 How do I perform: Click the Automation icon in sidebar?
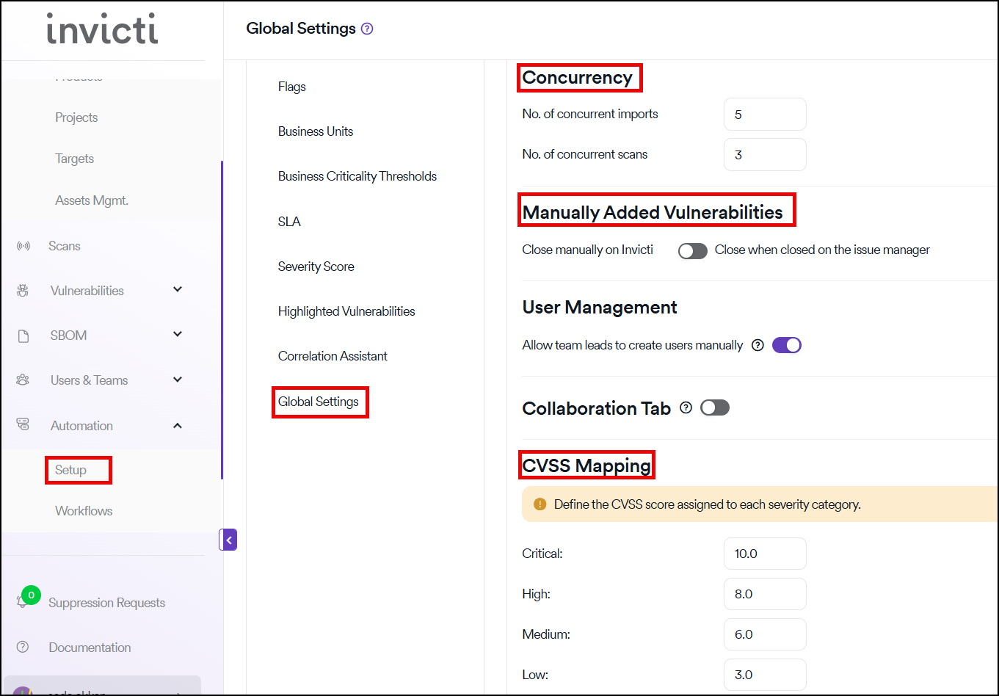23,425
